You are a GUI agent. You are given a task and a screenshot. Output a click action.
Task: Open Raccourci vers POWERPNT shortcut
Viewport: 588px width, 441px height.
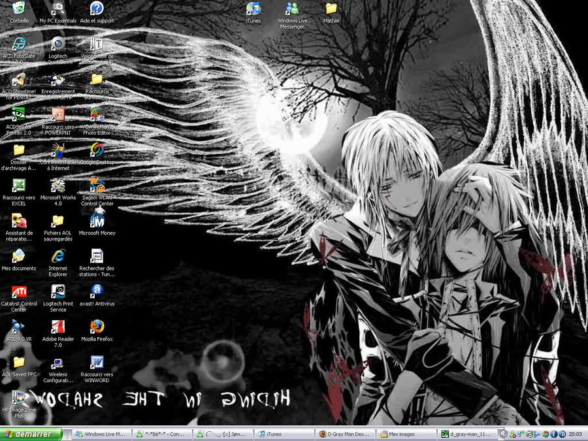pos(57,121)
